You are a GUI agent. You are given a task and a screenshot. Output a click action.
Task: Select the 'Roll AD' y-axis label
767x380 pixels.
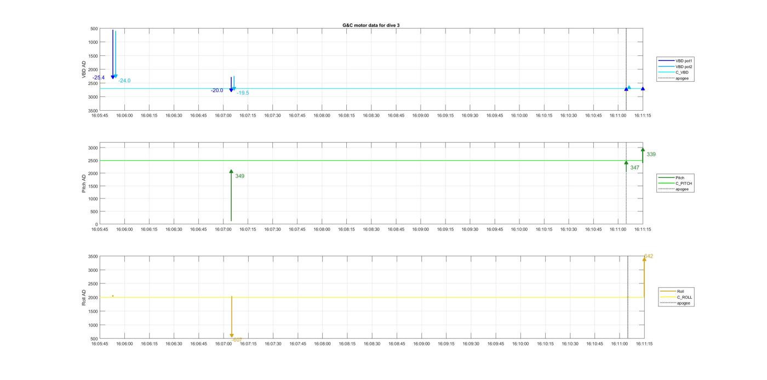pyautogui.click(x=84, y=297)
